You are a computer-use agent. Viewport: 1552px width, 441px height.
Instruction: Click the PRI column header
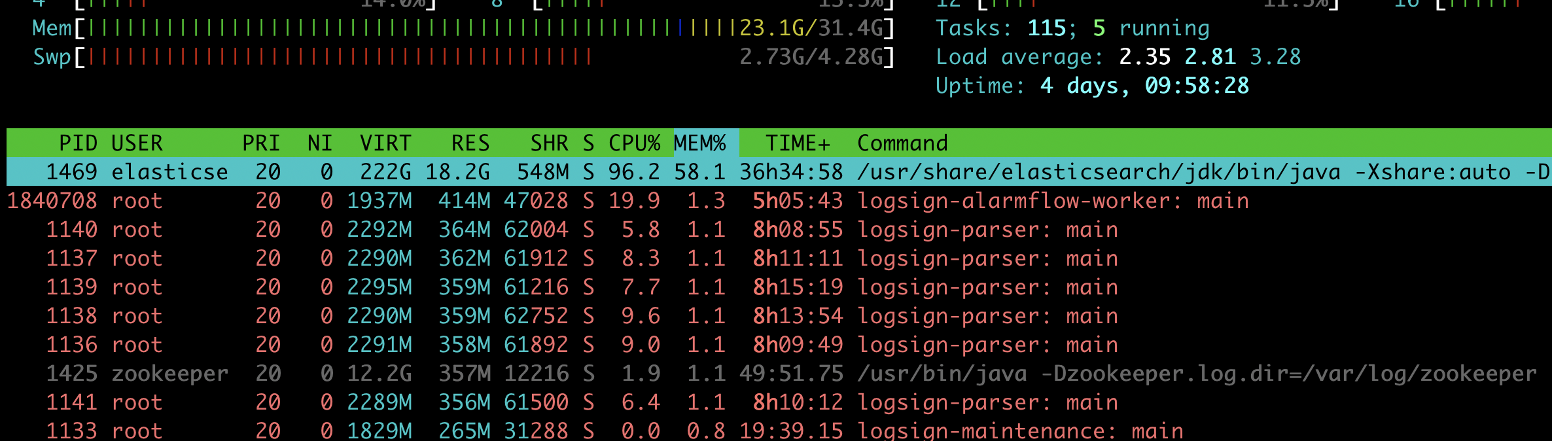(261, 143)
